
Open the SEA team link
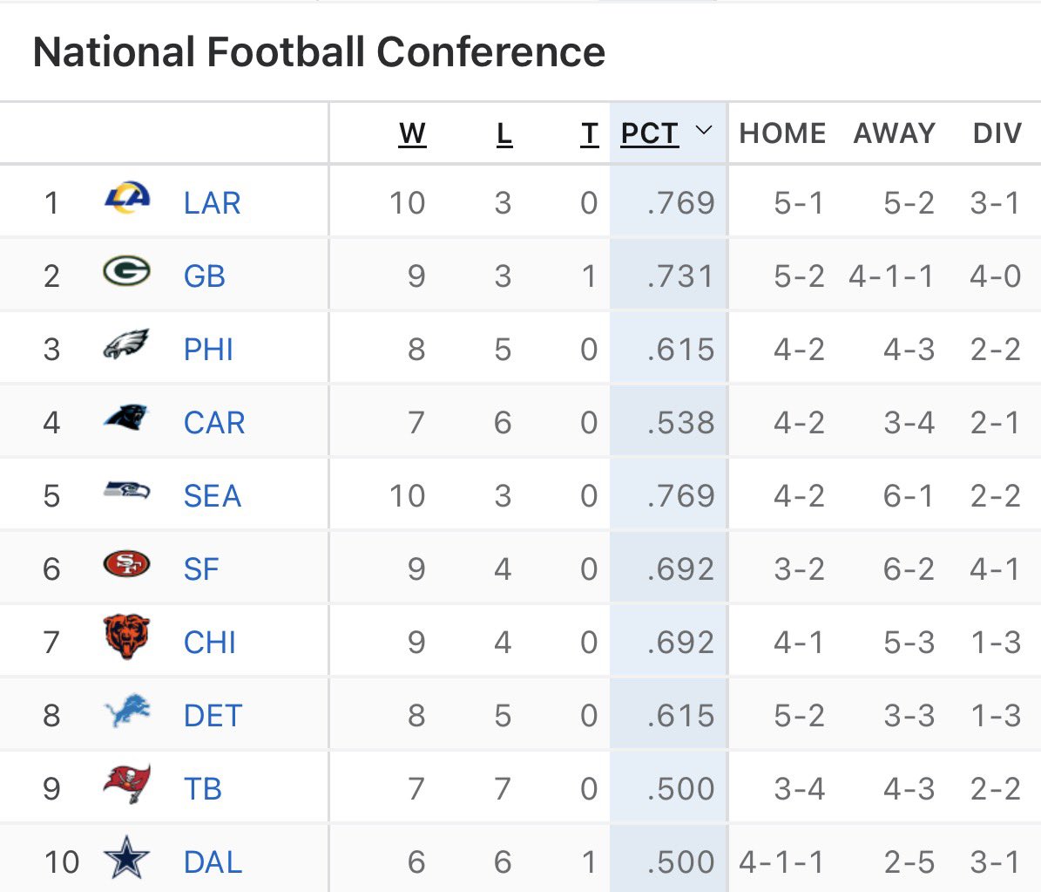click(213, 496)
